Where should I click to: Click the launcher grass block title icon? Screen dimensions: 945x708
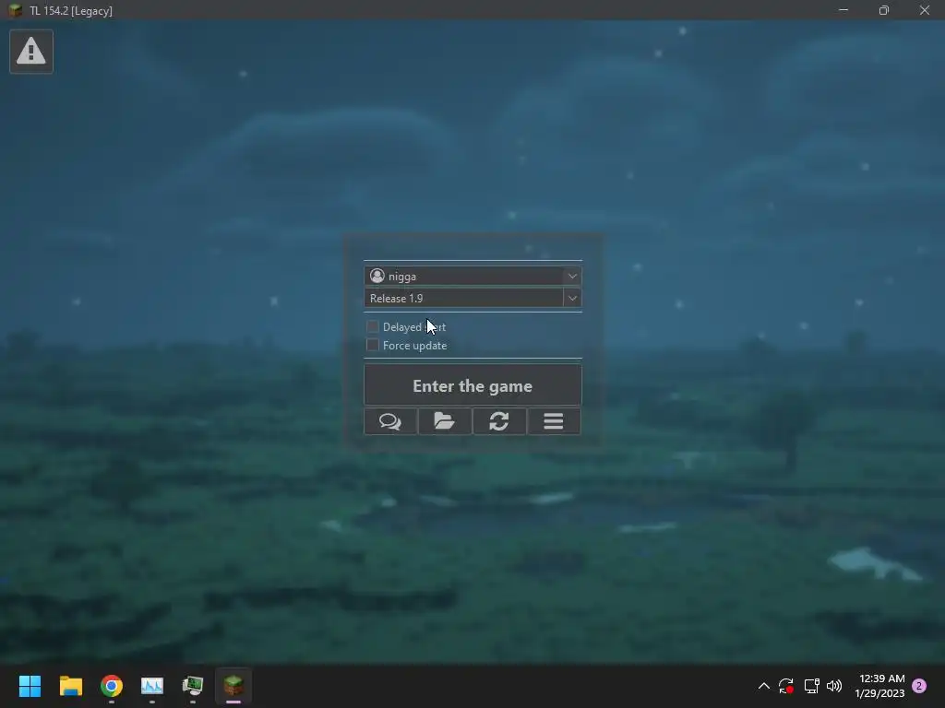point(15,10)
